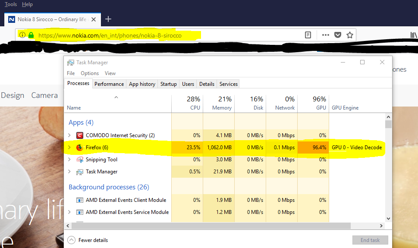Open the Firefox Tools menu
This screenshot has width=418, height=248.
pos(11,4)
